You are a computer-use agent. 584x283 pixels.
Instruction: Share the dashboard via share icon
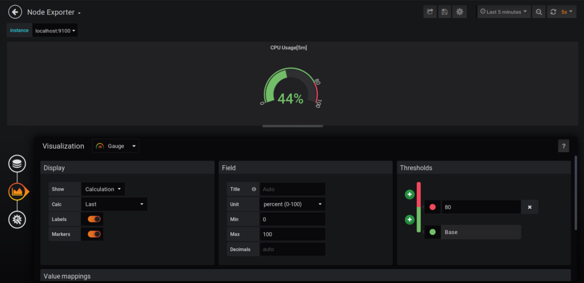(x=430, y=12)
